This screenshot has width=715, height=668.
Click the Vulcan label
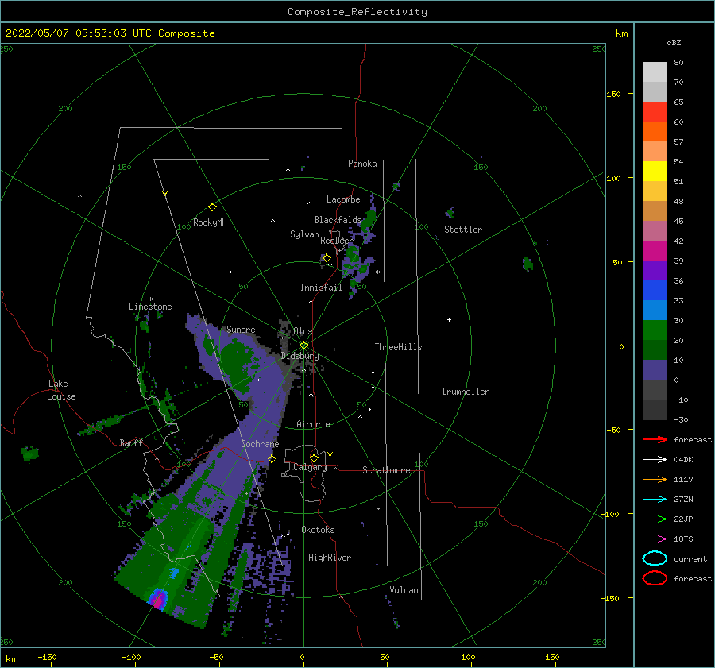coord(404,590)
